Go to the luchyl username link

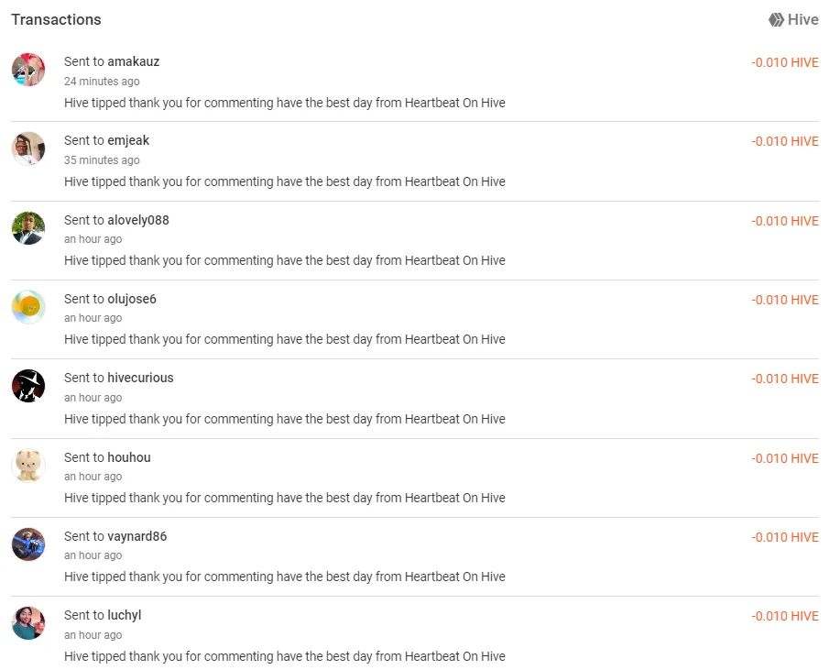[125, 615]
